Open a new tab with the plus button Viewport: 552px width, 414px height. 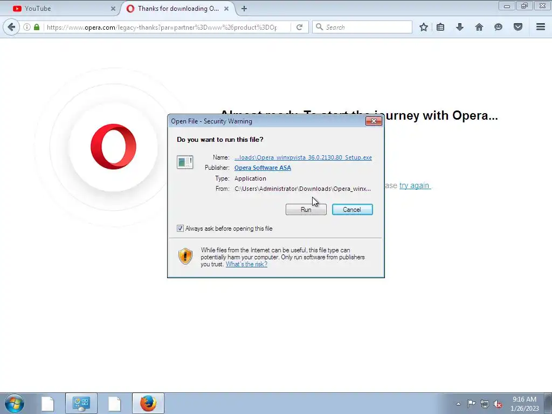point(244,9)
